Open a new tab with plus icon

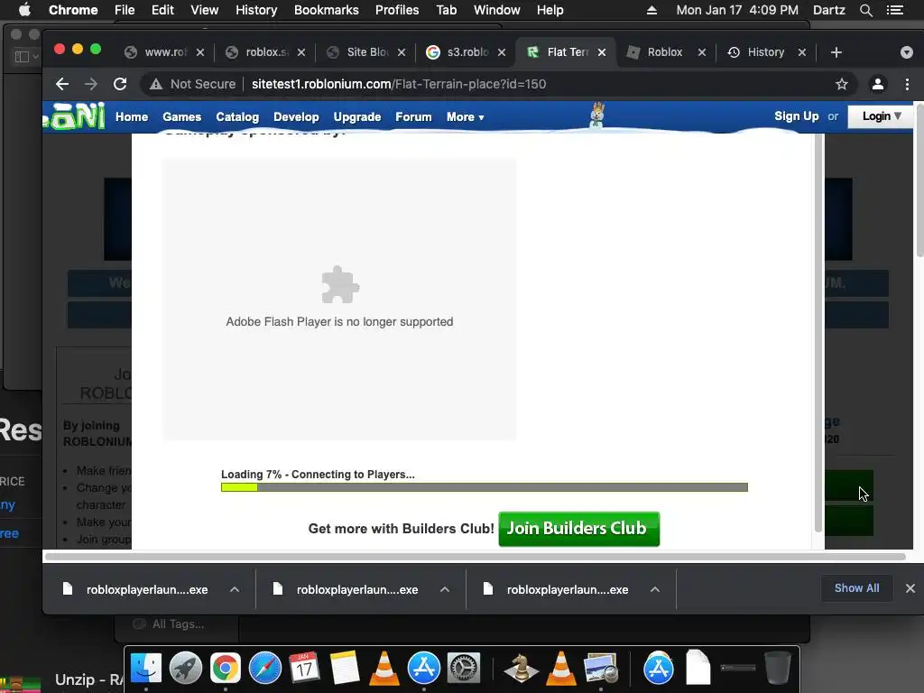coord(836,52)
